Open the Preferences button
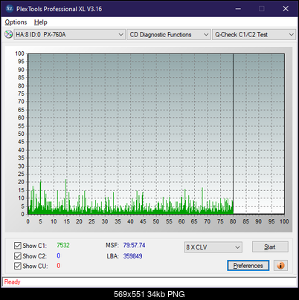Viewport: 299px width, 300px height. (x=248, y=266)
